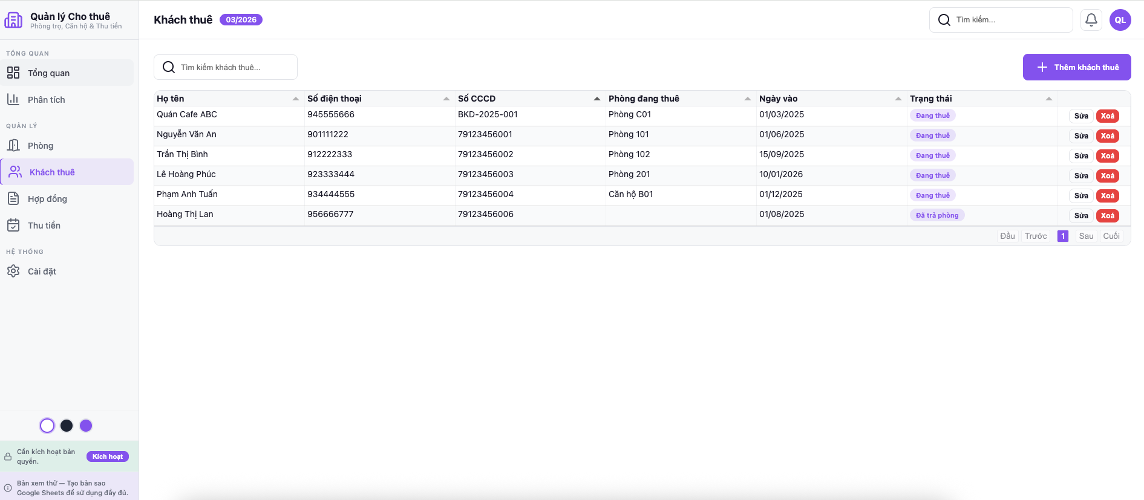
Task: Select the white light theme swatch
Action: 47,426
